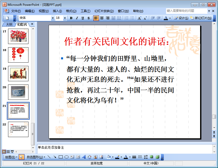Screen dimensions: 218x168
Task: Insert a diagram or organization chart
Action: pos(89,157)
